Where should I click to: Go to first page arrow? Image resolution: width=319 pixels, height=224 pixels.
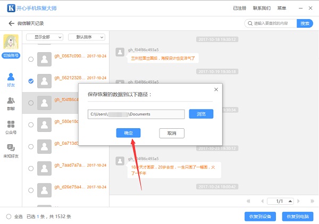[x=248, y=201]
